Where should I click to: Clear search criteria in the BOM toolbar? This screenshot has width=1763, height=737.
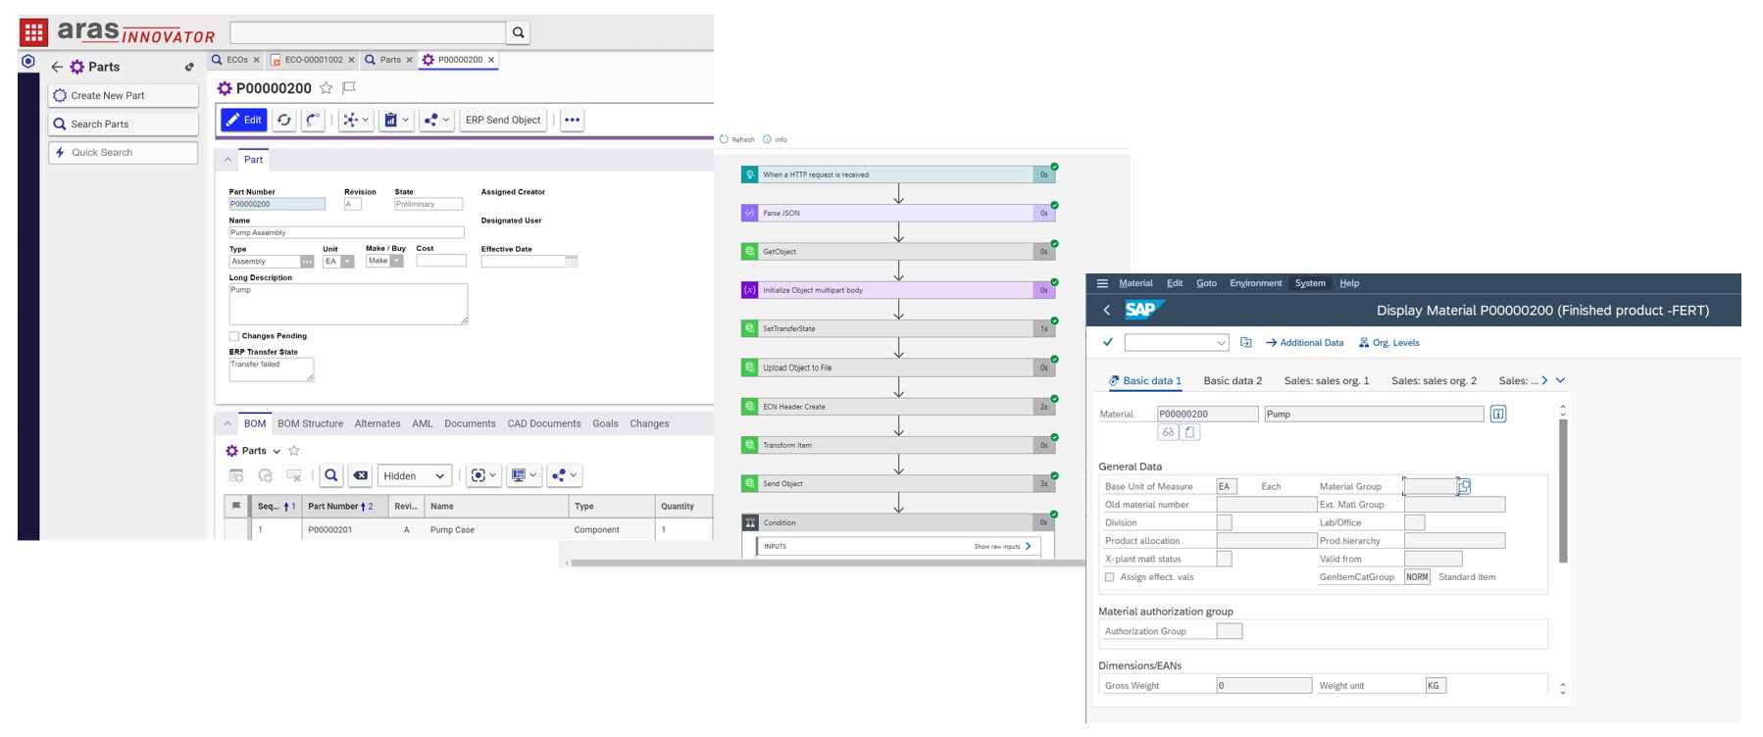(361, 475)
